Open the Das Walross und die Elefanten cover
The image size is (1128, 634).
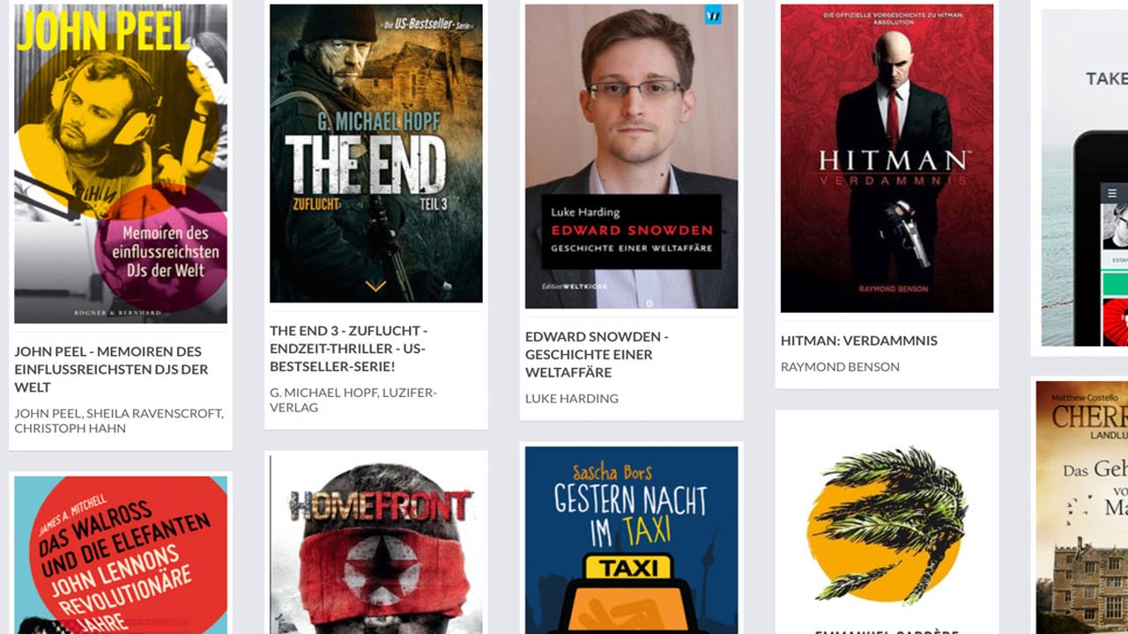121,555
